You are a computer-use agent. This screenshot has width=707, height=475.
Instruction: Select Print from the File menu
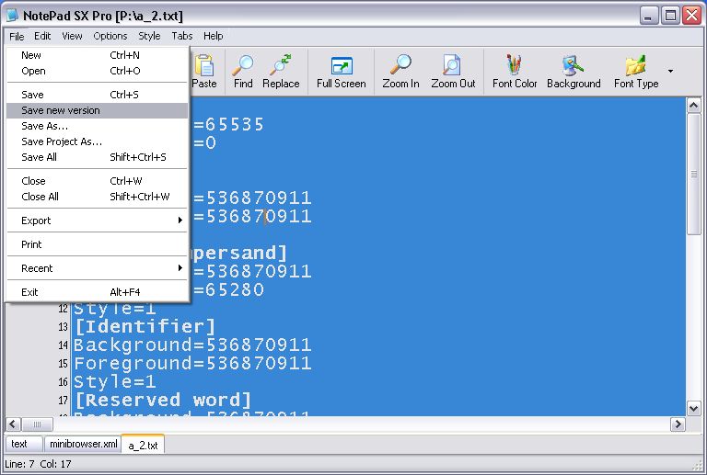click(x=97, y=244)
